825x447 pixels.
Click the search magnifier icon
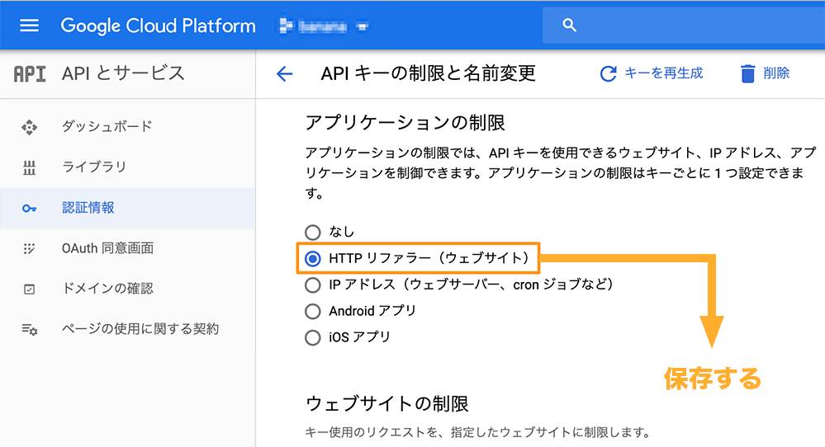point(569,25)
